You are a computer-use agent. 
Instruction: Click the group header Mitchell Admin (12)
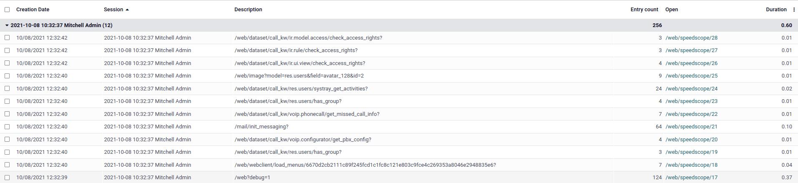[61, 25]
